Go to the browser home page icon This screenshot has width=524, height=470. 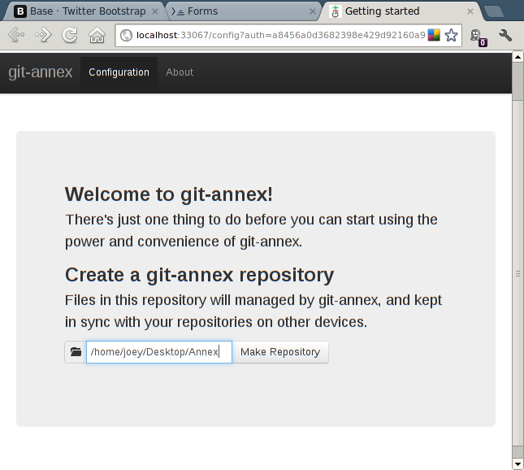97,35
